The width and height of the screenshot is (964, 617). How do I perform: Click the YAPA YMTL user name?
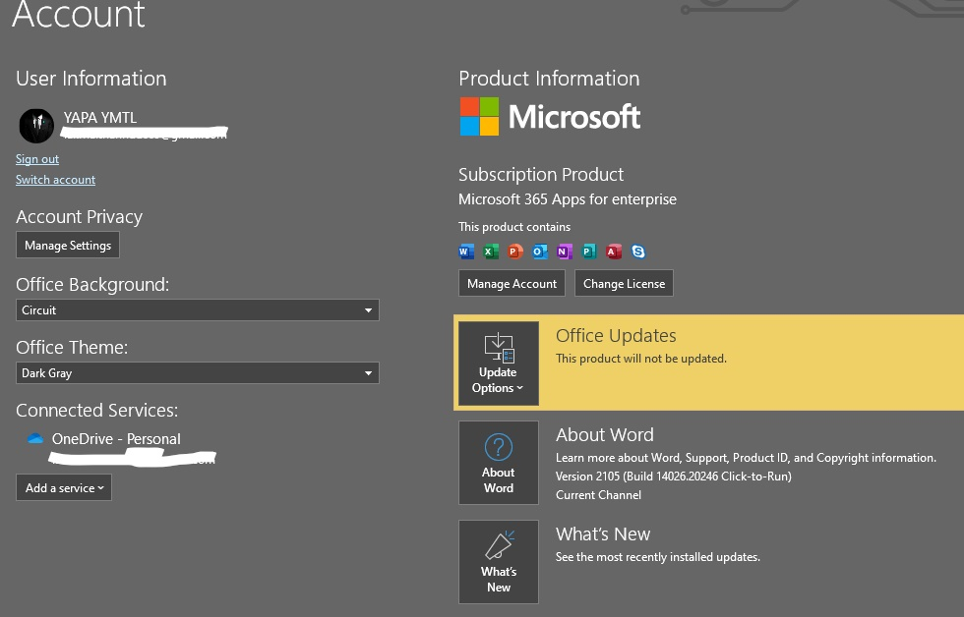point(100,117)
